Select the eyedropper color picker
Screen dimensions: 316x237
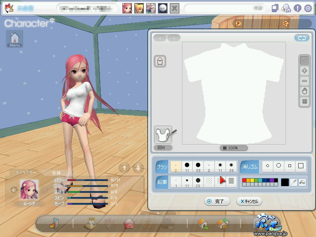point(293,182)
